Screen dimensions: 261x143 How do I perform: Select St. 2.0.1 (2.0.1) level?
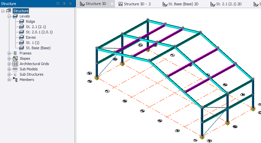(39, 32)
